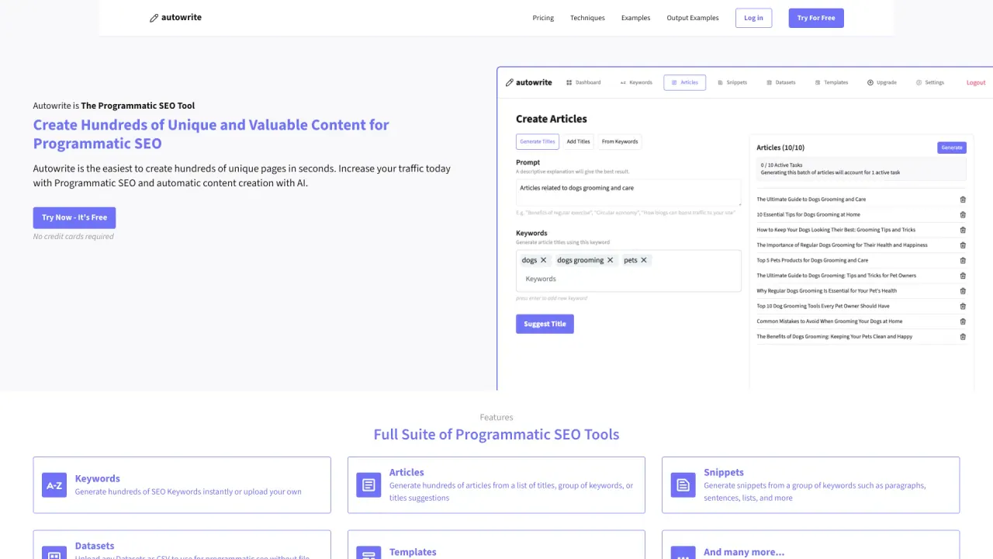
Task: Trash "Top 10 Dog Grooming Tools" article
Action: pyautogui.click(x=963, y=306)
